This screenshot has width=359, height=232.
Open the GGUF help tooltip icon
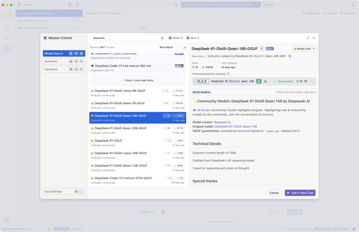[x=182, y=38]
